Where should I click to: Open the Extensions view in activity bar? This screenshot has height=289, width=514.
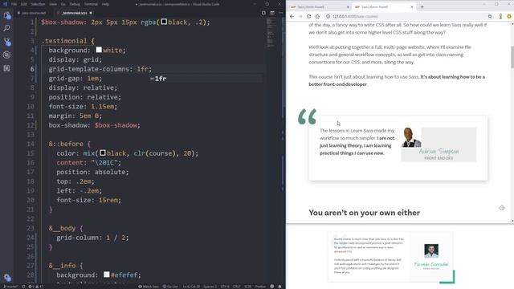coord(7,68)
